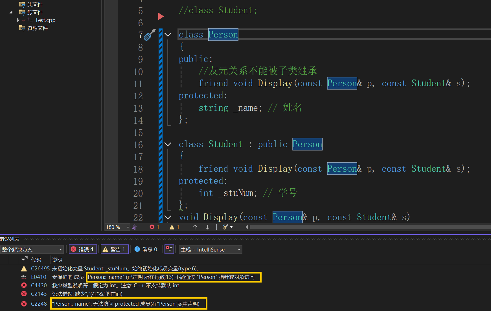The height and width of the screenshot is (311, 491).
Task: Open the E0410 error code link
Action: [x=39, y=277]
